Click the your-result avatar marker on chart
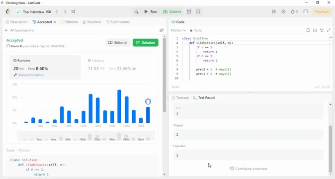Viewport: 335px width, 179px height. [148, 101]
